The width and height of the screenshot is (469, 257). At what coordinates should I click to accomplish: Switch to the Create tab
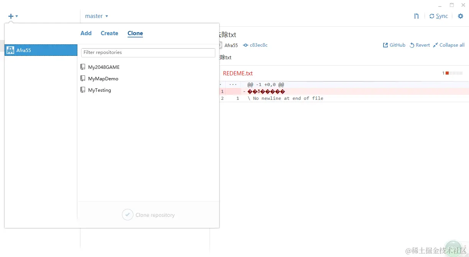109,33
